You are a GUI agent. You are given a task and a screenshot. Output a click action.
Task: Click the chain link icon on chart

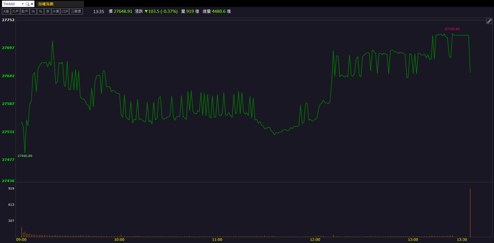coord(489,21)
